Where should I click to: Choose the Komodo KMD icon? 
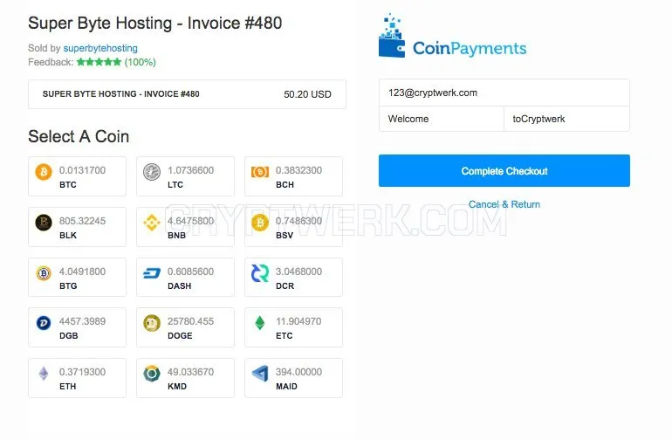coord(152,373)
